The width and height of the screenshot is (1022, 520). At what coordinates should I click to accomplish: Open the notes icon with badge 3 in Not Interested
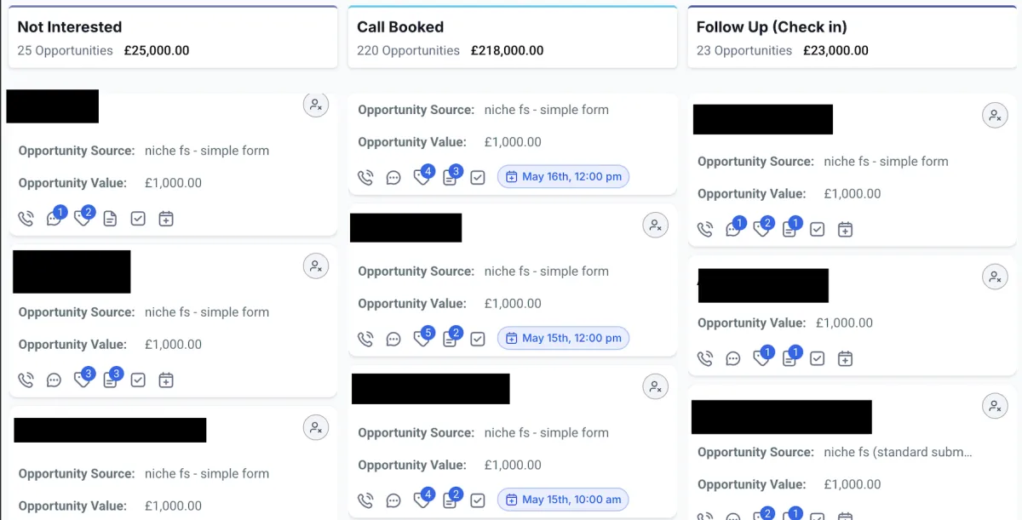[112, 379]
